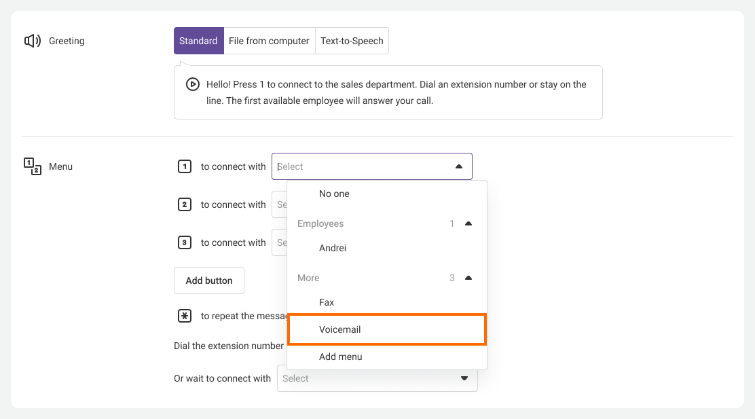
Task: Open the 'Or wait to connect with' dropdown
Action: tap(377, 378)
